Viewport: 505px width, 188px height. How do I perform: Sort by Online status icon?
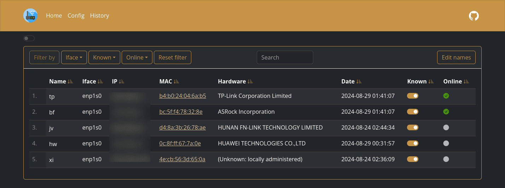(x=466, y=81)
